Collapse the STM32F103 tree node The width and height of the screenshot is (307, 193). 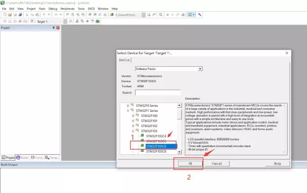(x=133, y=131)
